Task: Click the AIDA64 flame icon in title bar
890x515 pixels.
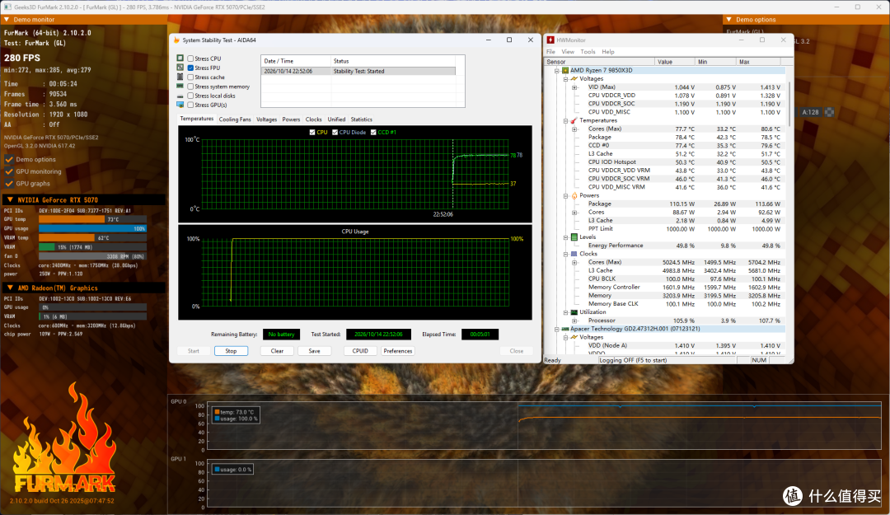Action: pyautogui.click(x=176, y=40)
